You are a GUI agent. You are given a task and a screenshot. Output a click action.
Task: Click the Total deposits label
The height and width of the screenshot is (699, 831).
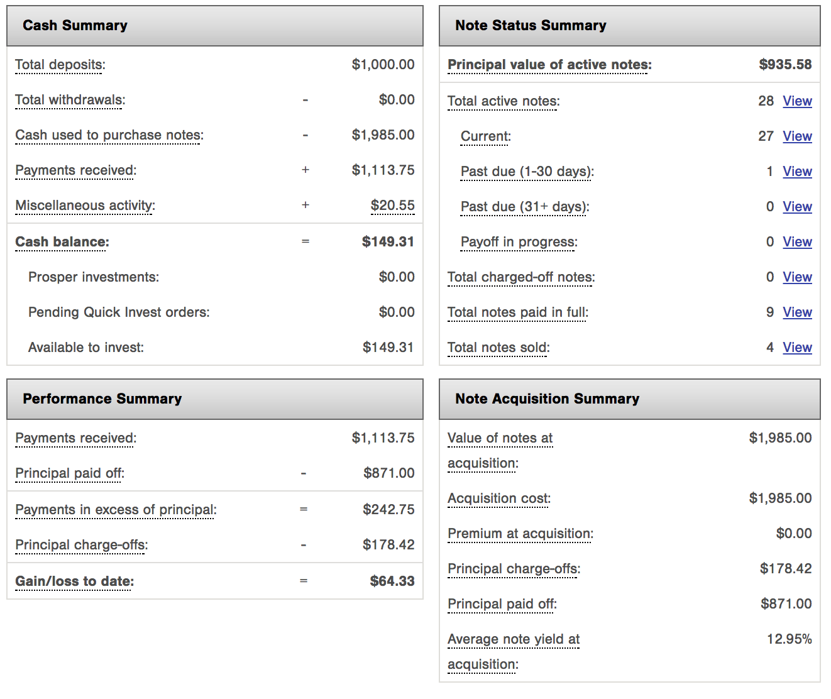point(60,65)
